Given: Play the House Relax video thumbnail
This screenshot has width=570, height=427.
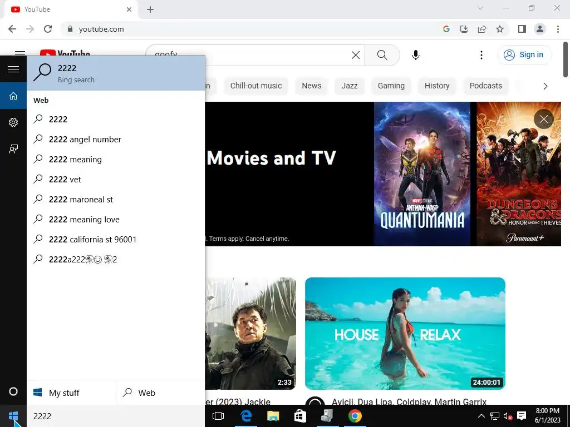Looking at the screenshot, I should pos(405,334).
